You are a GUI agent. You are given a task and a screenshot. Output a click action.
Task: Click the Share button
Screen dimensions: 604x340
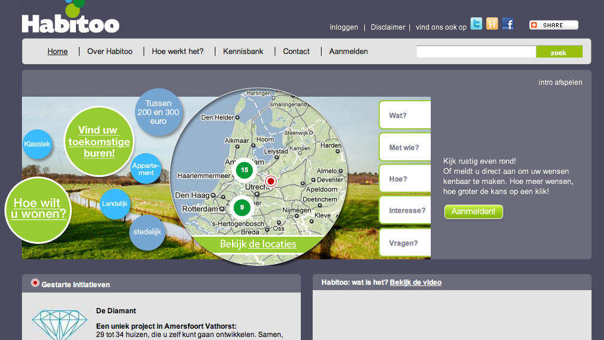tap(554, 25)
